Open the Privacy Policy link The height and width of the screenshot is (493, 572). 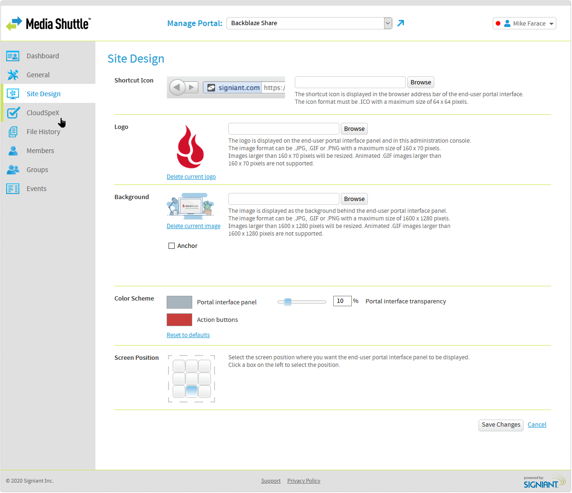point(304,481)
